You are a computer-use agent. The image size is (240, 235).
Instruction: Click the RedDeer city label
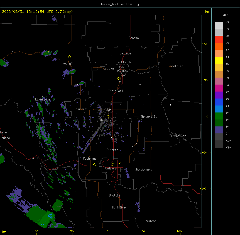pyautogui.click(x=123, y=71)
